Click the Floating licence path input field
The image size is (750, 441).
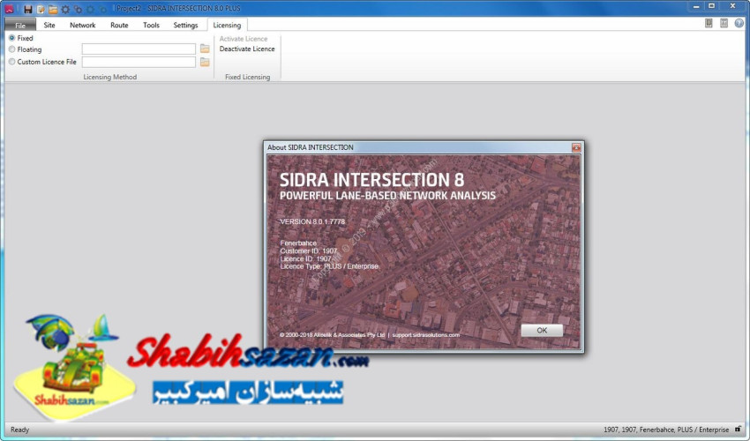139,49
